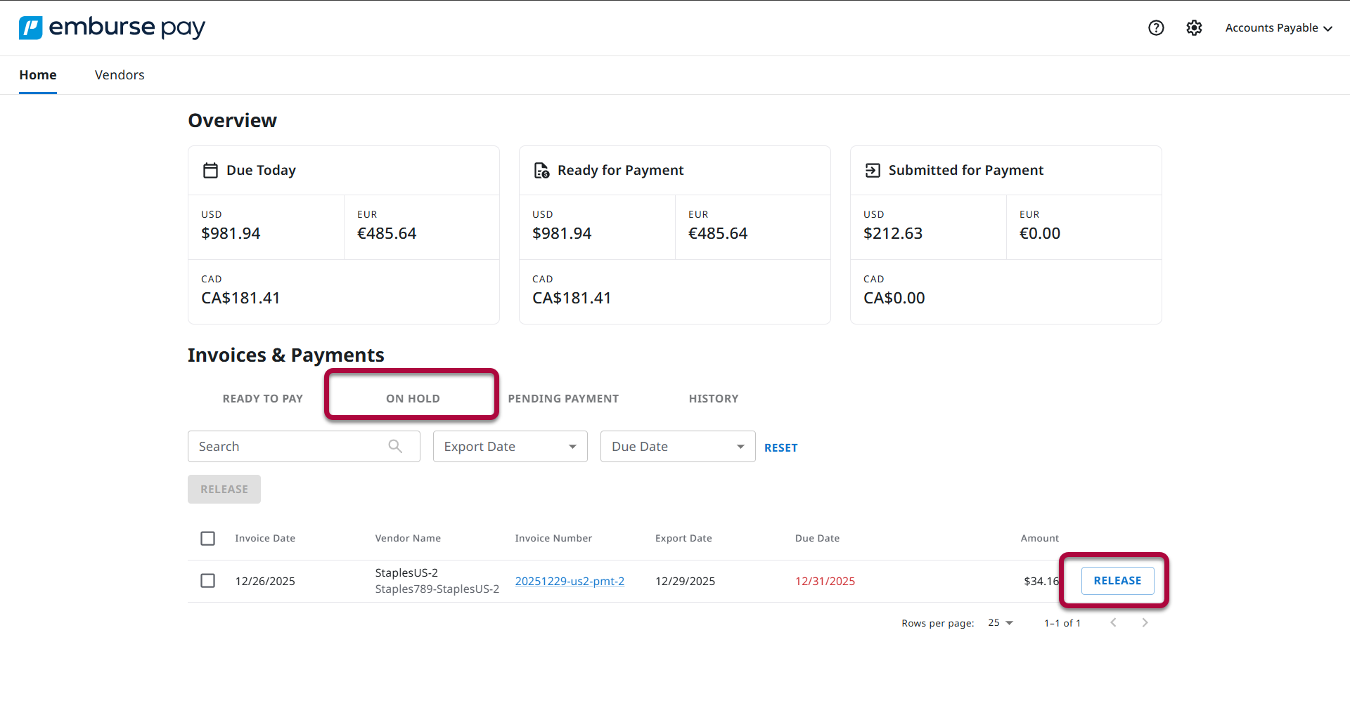Select the HISTORY tab

click(713, 398)
